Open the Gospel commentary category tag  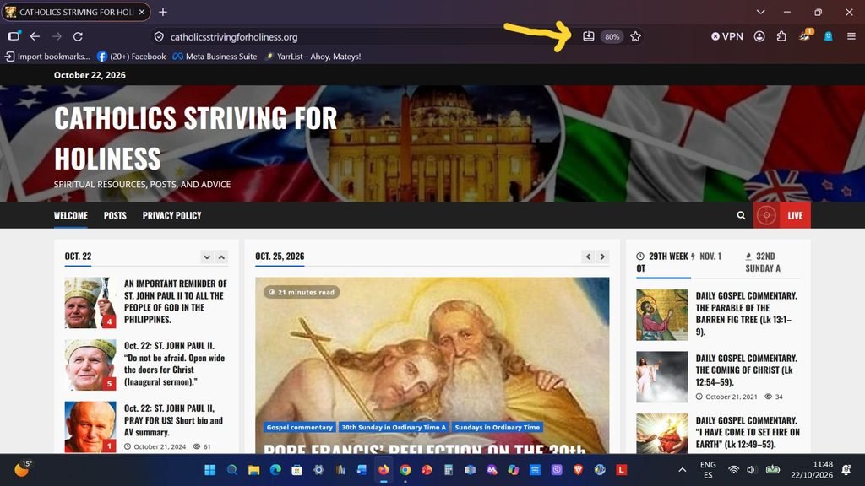(x=300, y=427)
